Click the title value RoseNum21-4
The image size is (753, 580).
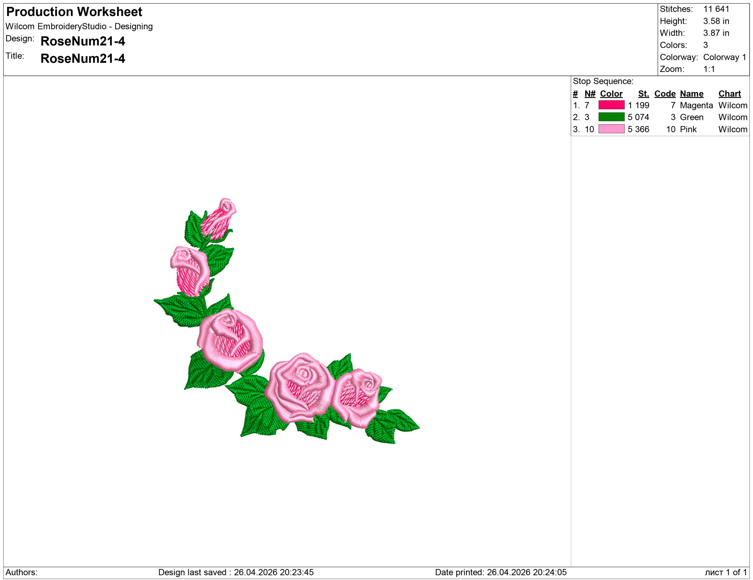(83, 58)
